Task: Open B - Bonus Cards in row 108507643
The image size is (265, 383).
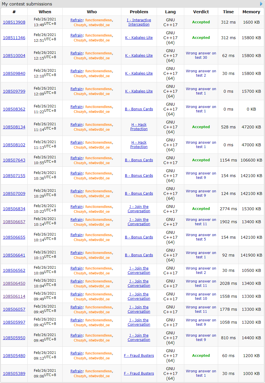Action: coord(139,160)
